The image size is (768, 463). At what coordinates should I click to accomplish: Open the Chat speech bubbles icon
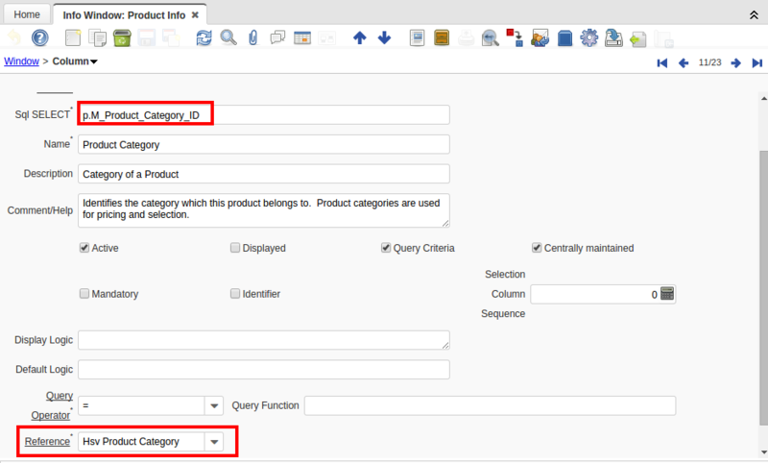278,38
